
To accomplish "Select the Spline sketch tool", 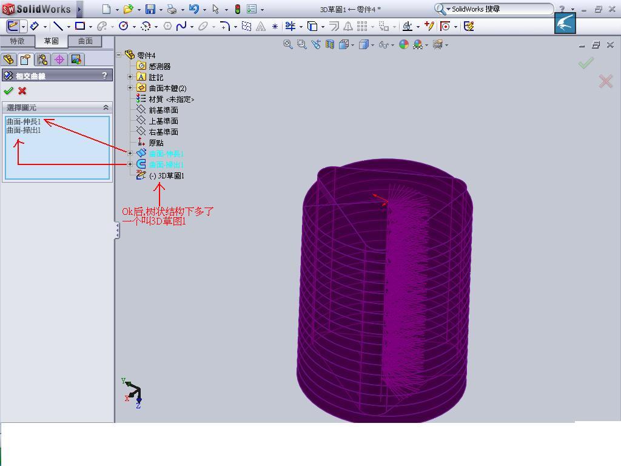I will click(181, 26).
